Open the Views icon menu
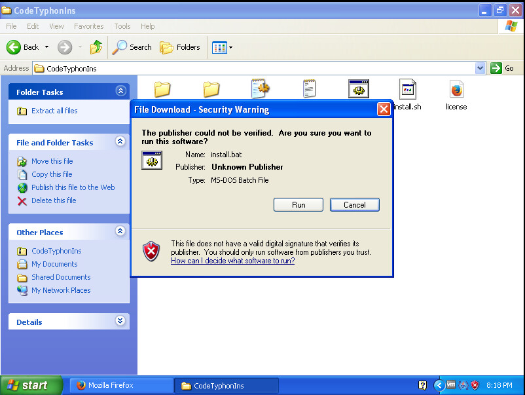 coord(222,48)
